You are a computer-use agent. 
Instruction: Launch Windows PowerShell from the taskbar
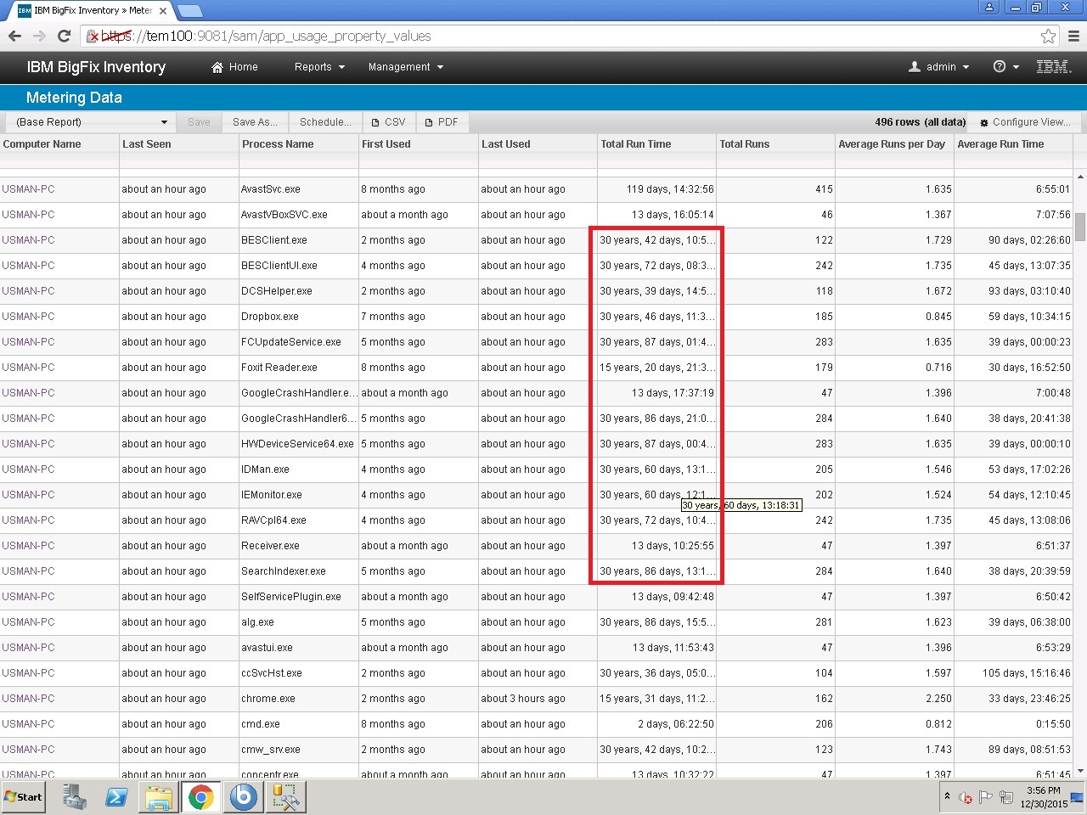tap(116, 797)
